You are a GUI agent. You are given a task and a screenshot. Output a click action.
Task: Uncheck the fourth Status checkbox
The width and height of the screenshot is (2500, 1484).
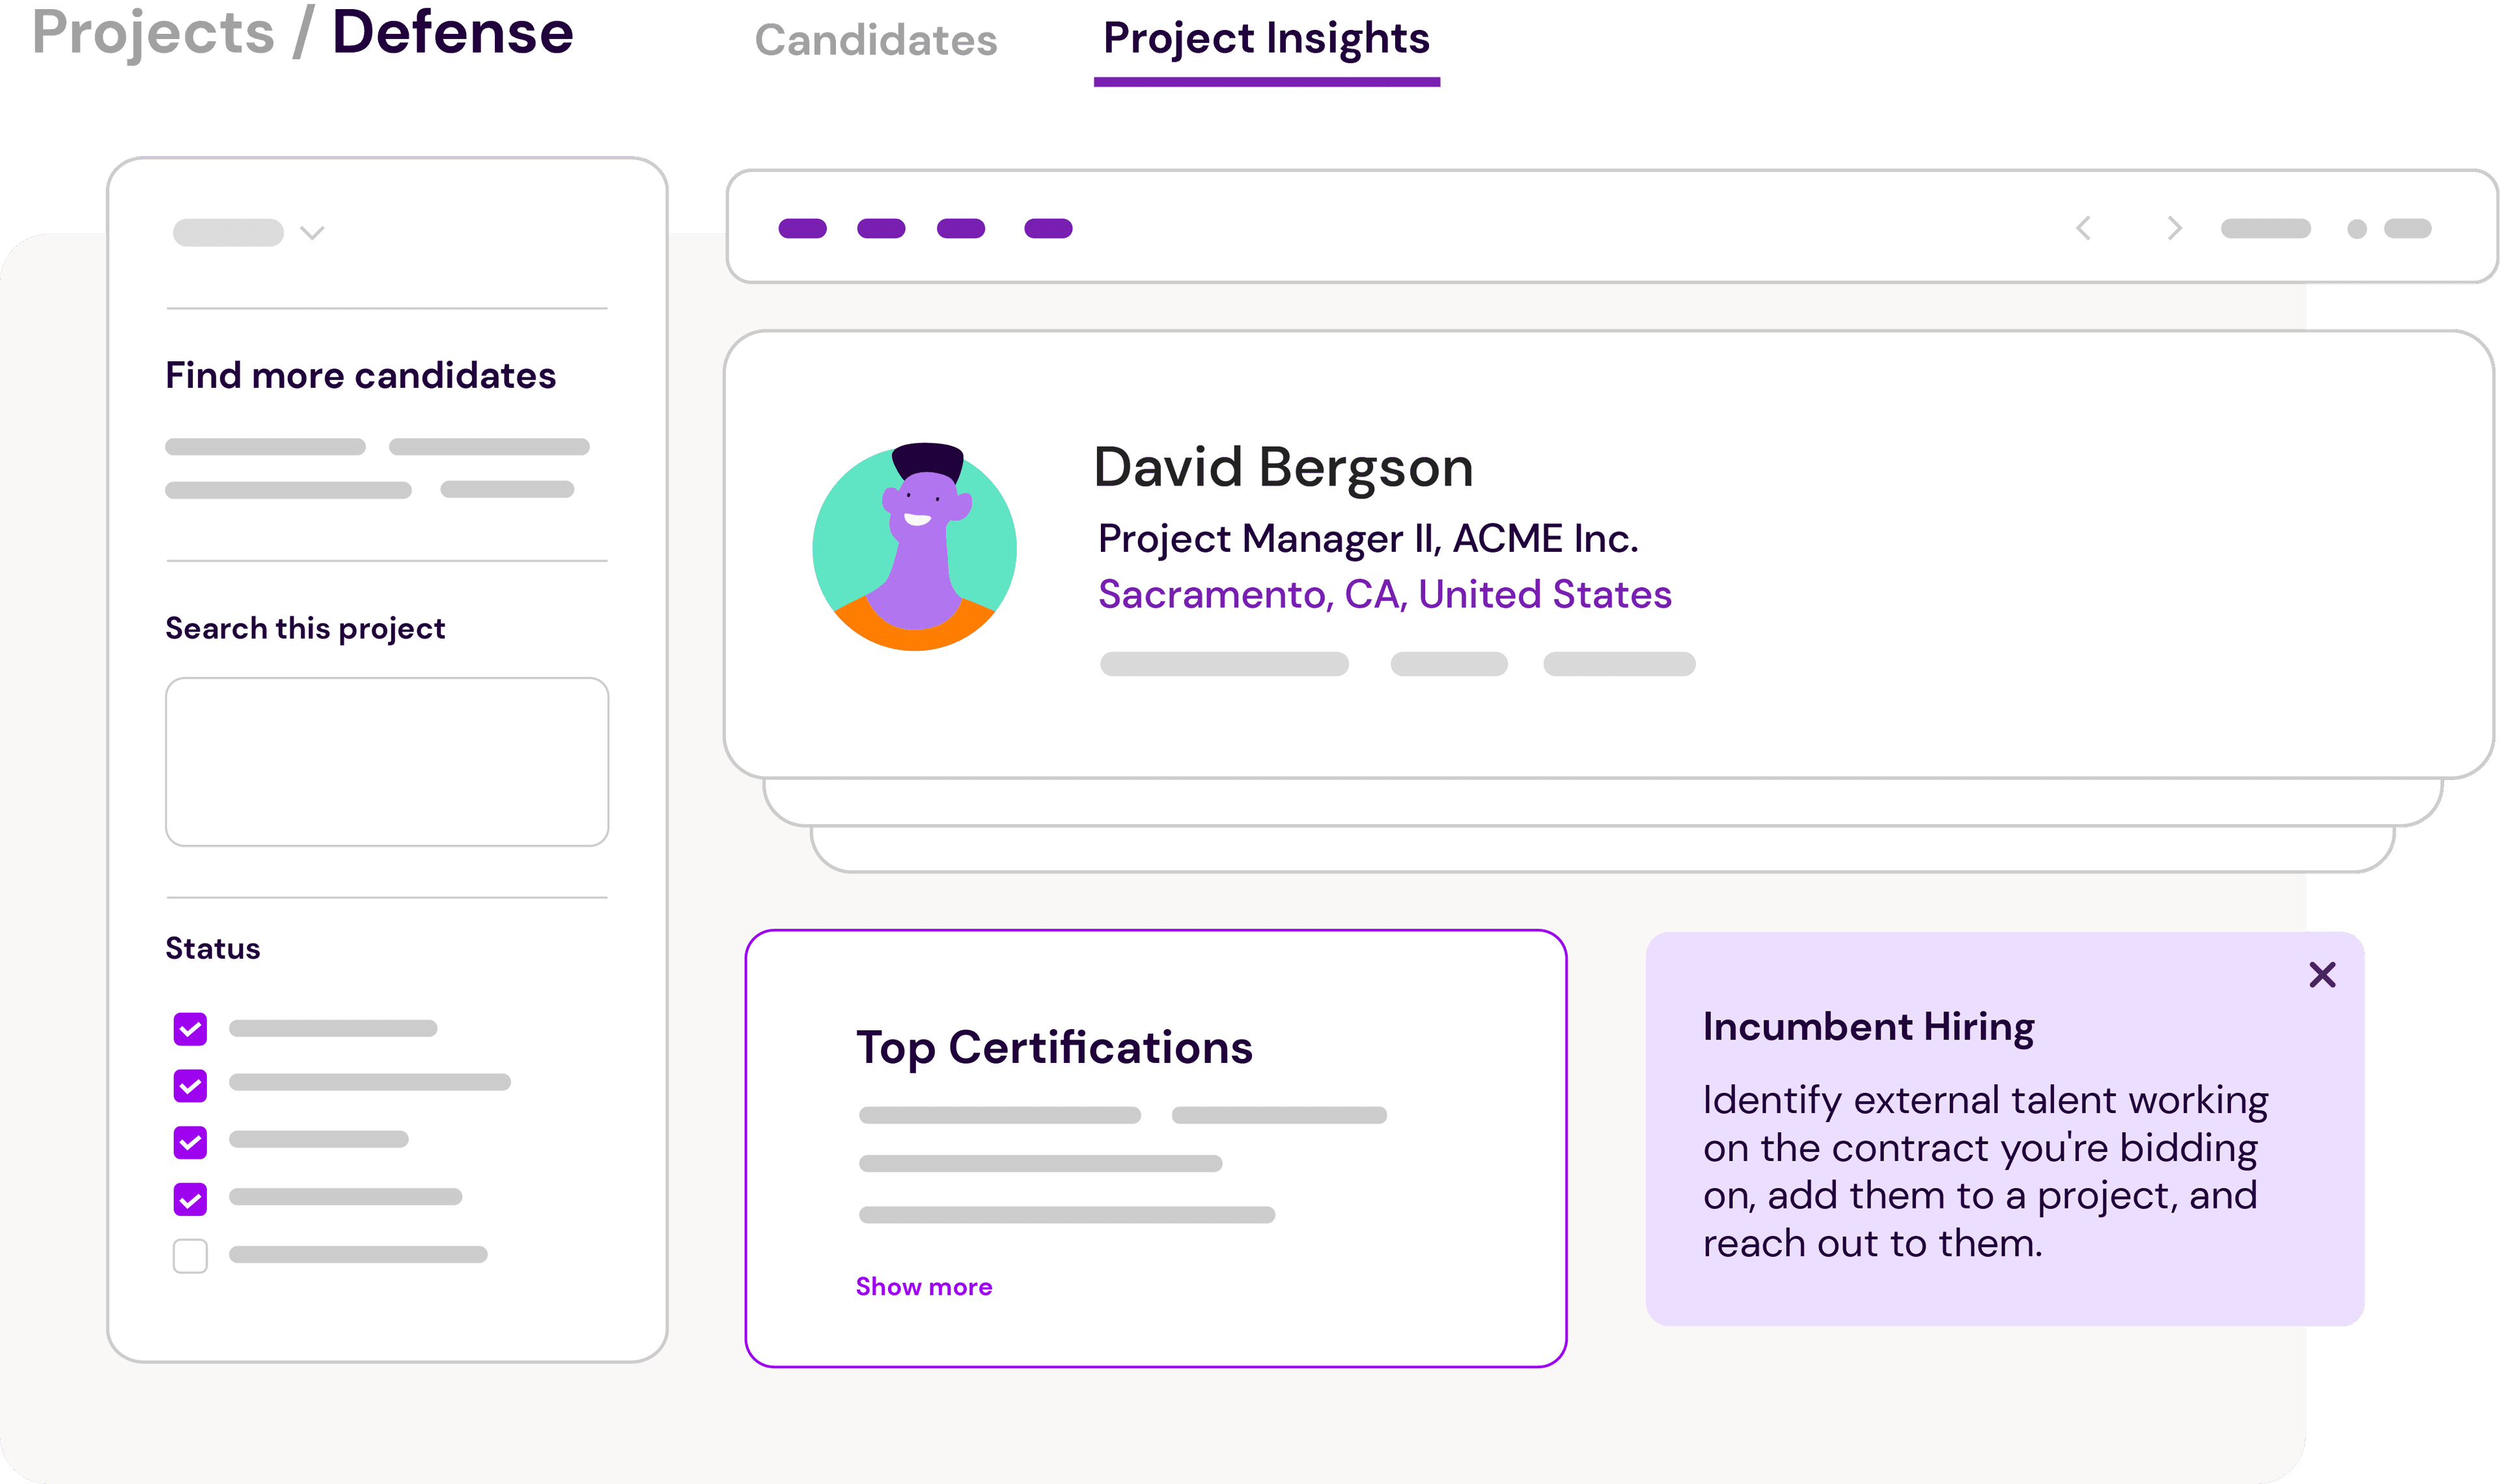[190, 1198]
